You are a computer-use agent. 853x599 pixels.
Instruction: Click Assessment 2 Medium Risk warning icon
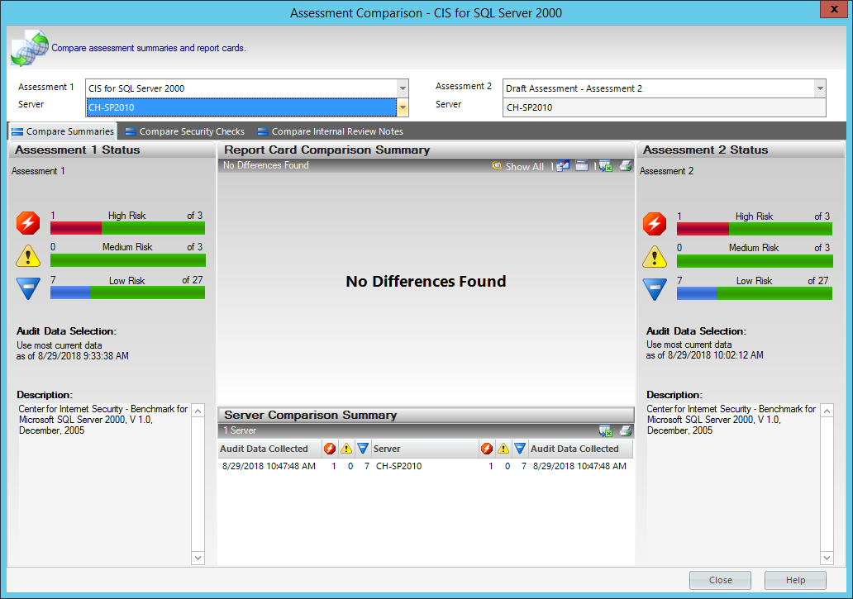(655, 257)
